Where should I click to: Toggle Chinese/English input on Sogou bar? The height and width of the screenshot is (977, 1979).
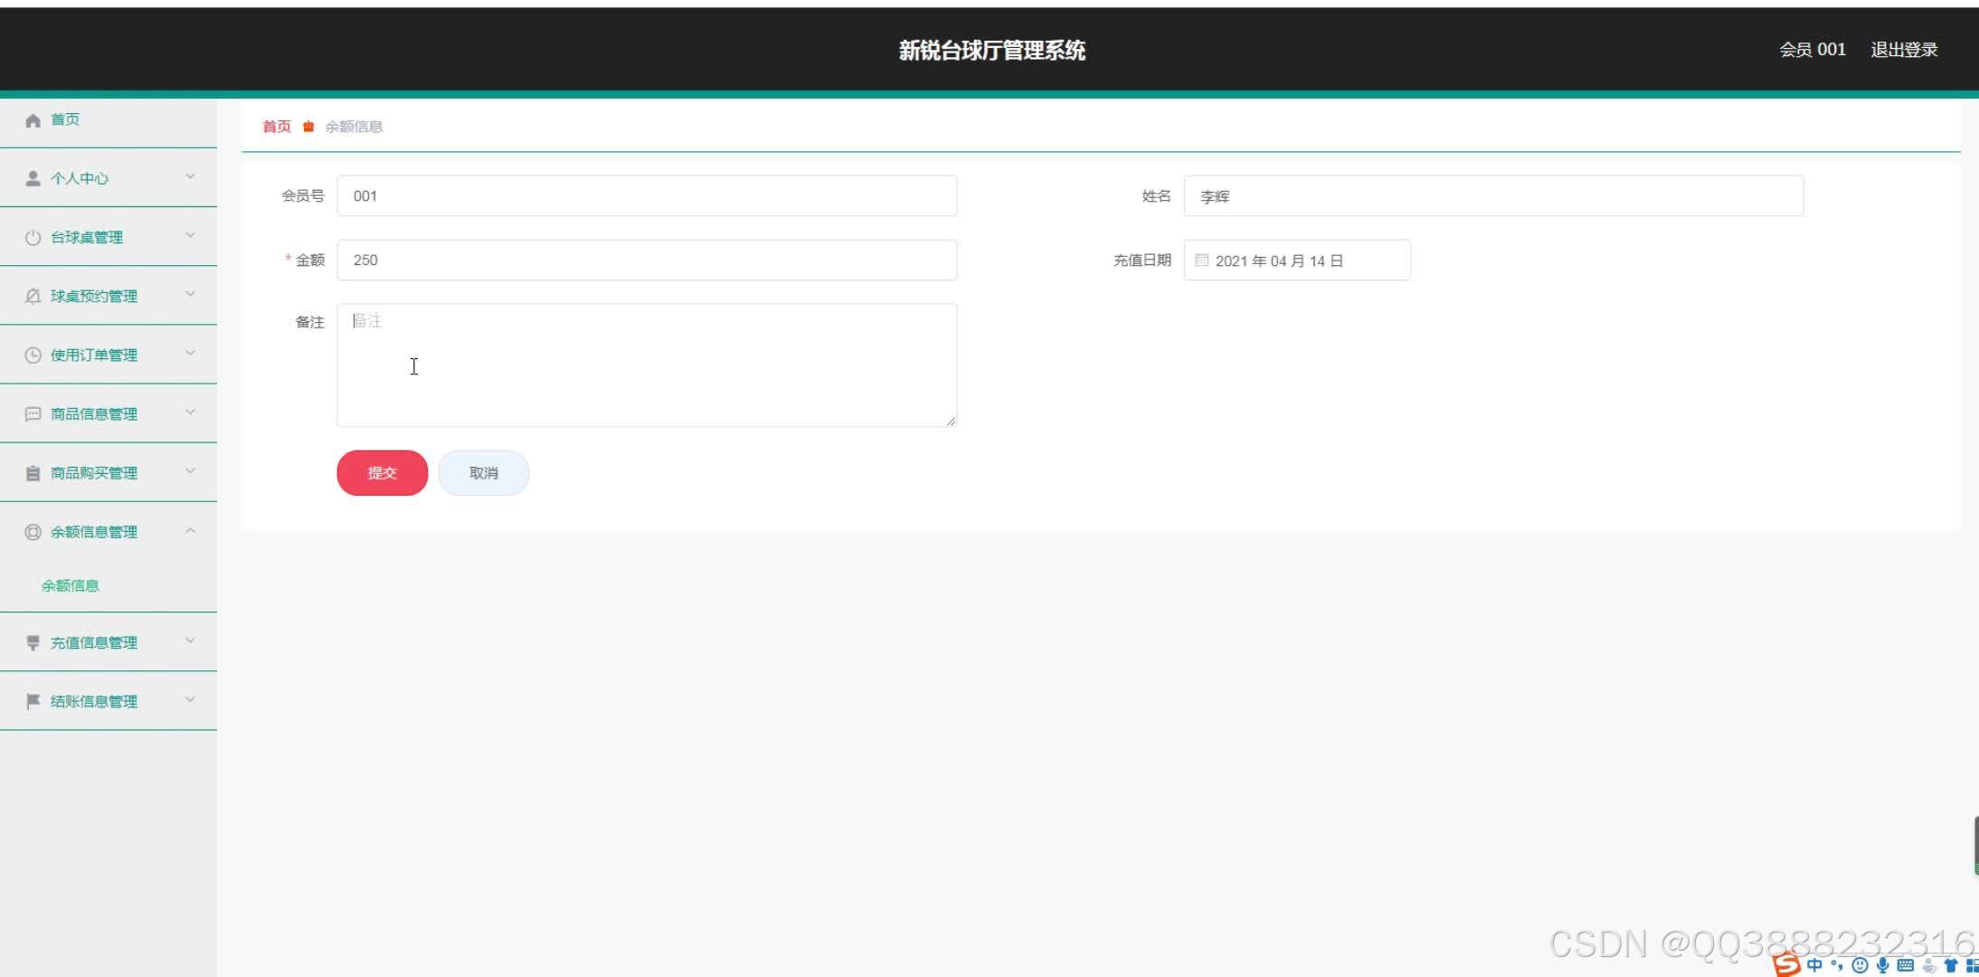click(1814, 965)
